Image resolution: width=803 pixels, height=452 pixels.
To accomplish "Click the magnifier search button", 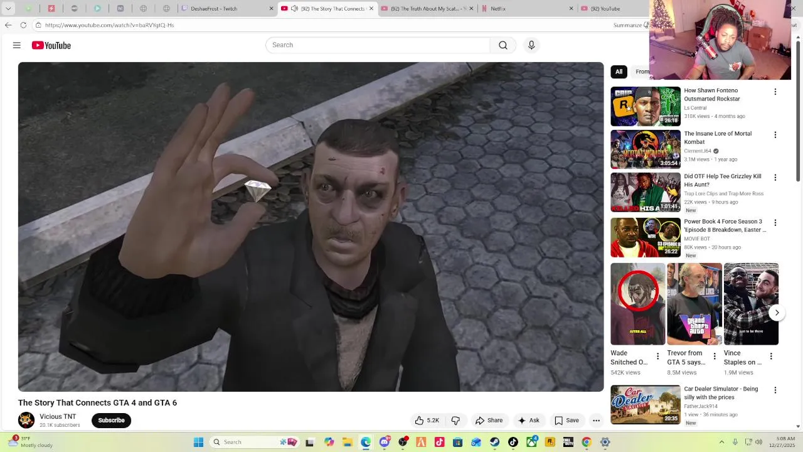I will pos(503,45).
